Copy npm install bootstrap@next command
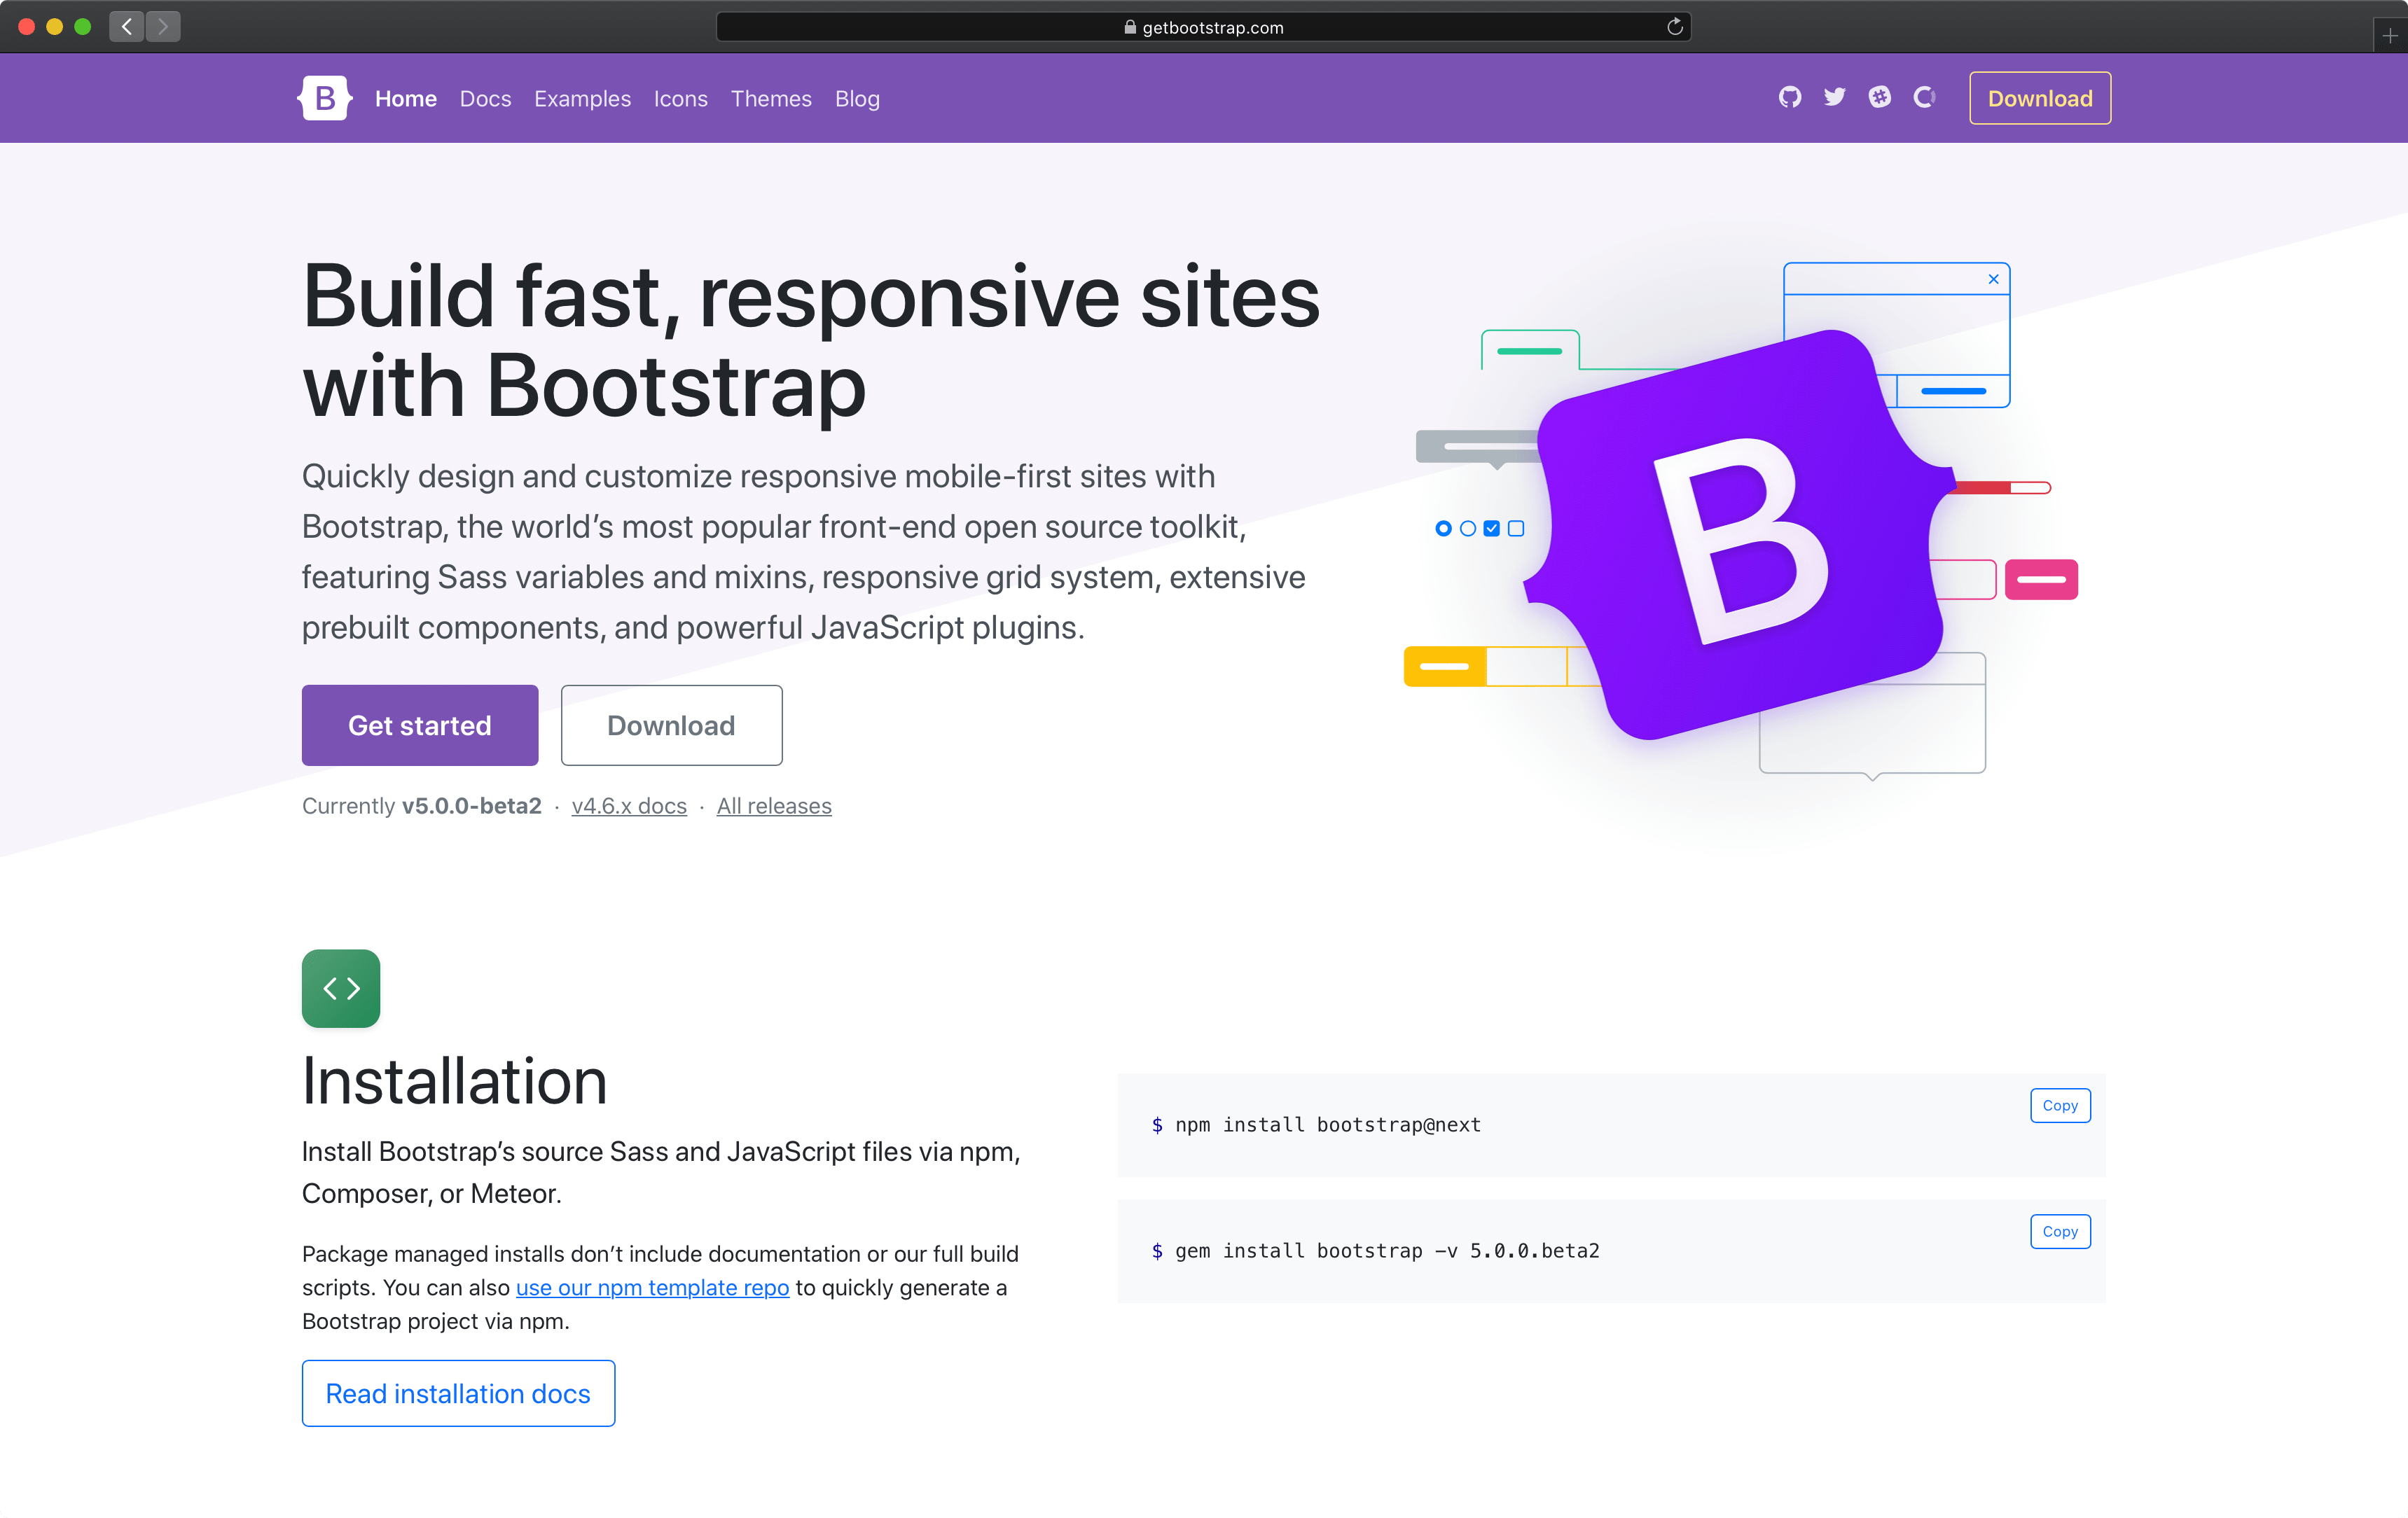This screenshot has height=1518, width=2408. click(2060, 1103)
